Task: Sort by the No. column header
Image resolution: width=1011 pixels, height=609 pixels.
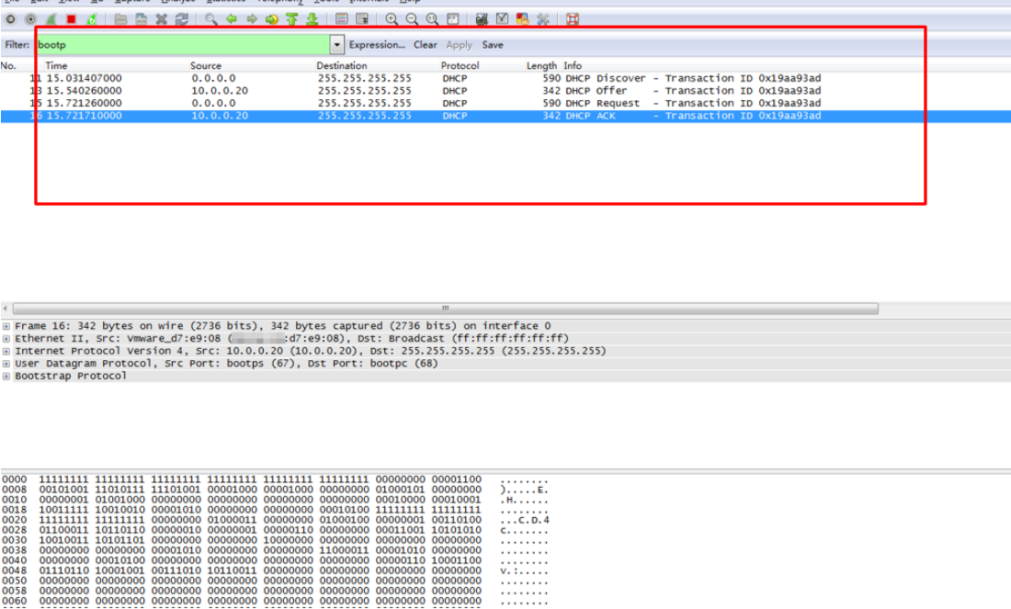Action: coord(8,66)
